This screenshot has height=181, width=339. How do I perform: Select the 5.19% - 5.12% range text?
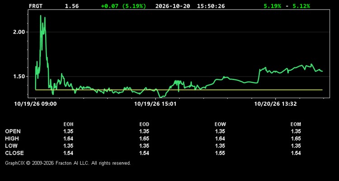287,6
